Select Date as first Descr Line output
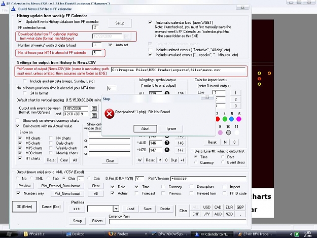 coord(223,157)
